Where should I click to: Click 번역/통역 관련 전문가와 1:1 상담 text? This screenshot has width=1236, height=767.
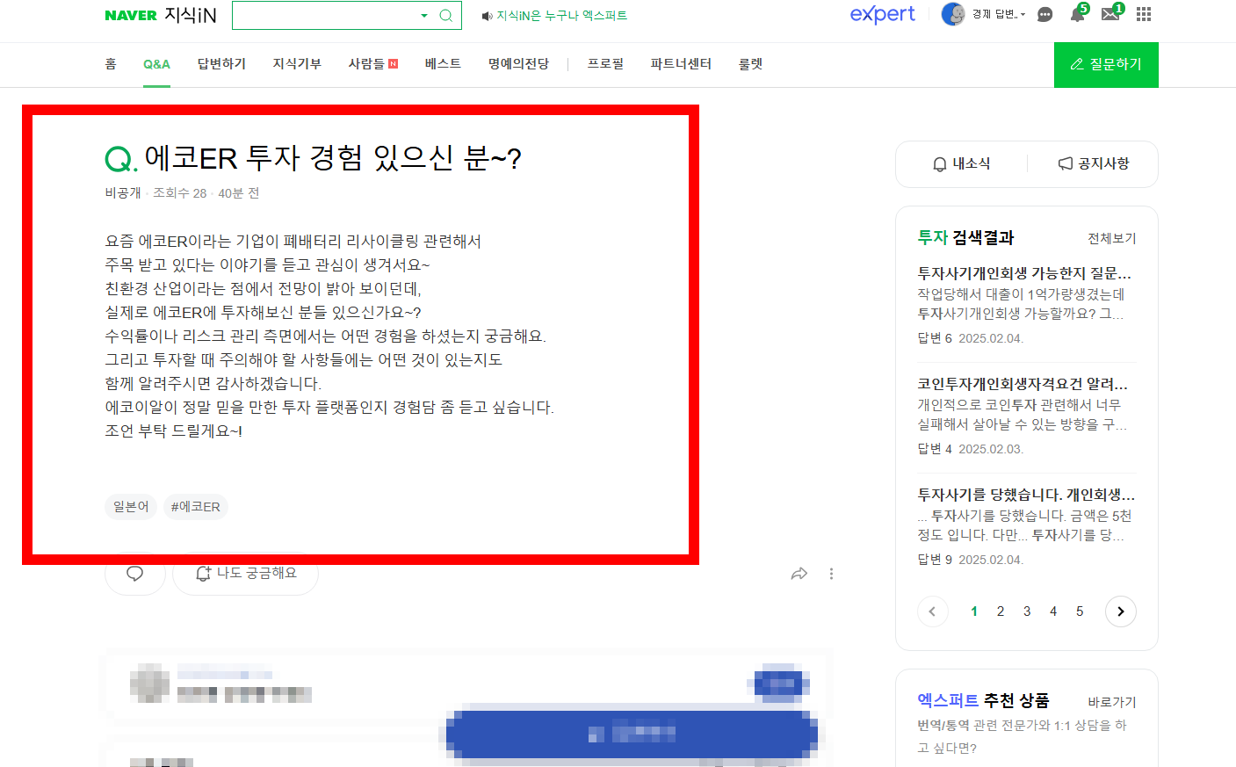tap(1022, 736)
